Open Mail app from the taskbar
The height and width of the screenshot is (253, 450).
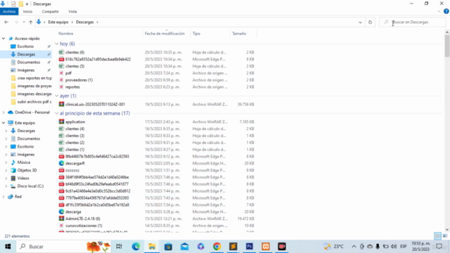coord(184,247)
